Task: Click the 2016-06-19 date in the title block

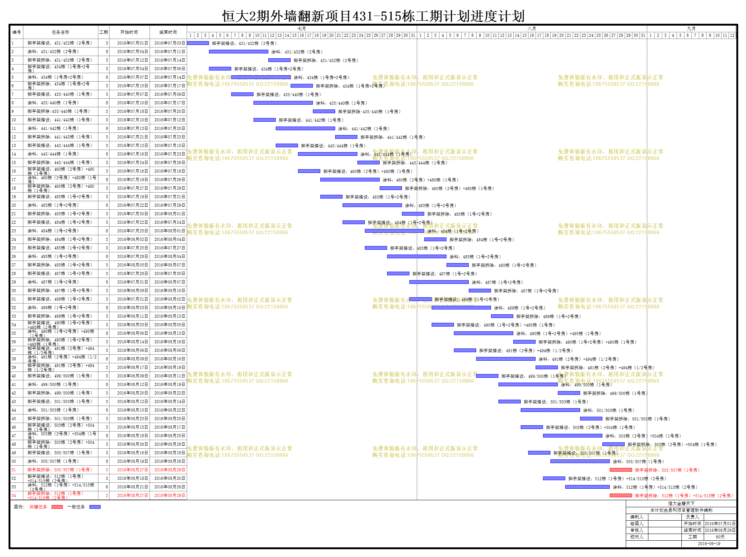Action: (709, 544)
